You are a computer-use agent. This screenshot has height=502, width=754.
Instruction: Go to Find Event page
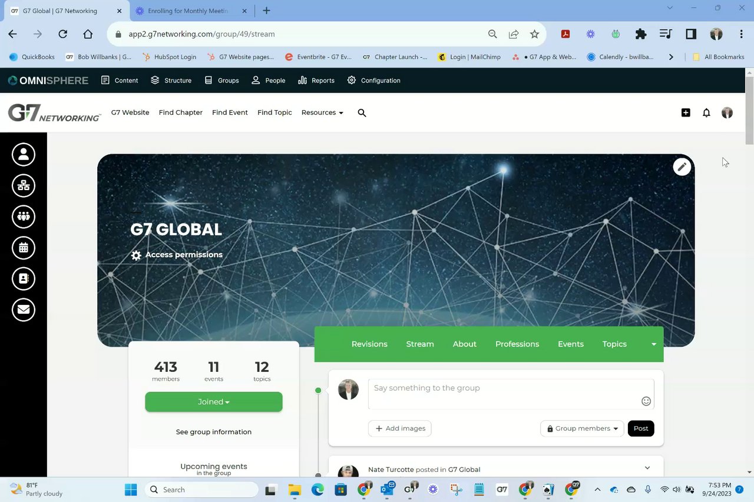coord(230,112)
